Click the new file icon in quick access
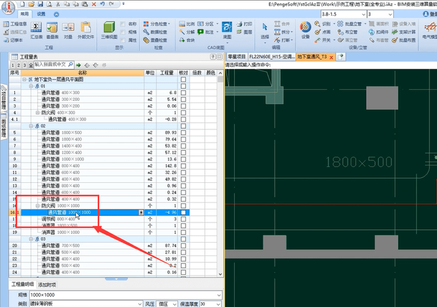 (x=23, y=4)
